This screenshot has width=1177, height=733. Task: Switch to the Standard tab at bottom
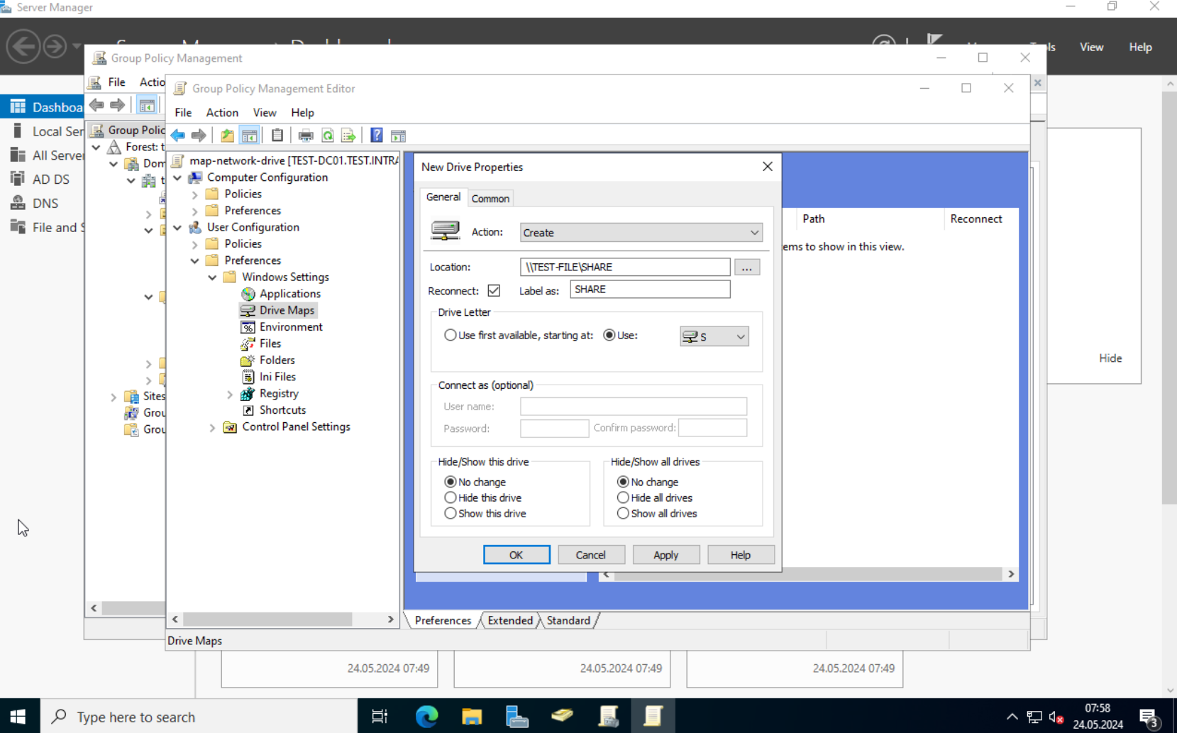point(568,620)
